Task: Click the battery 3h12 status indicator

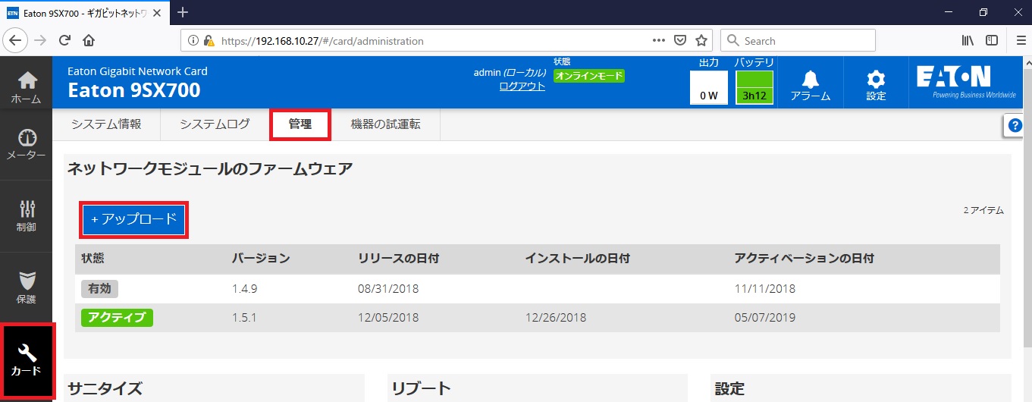Action: (754, 87)
